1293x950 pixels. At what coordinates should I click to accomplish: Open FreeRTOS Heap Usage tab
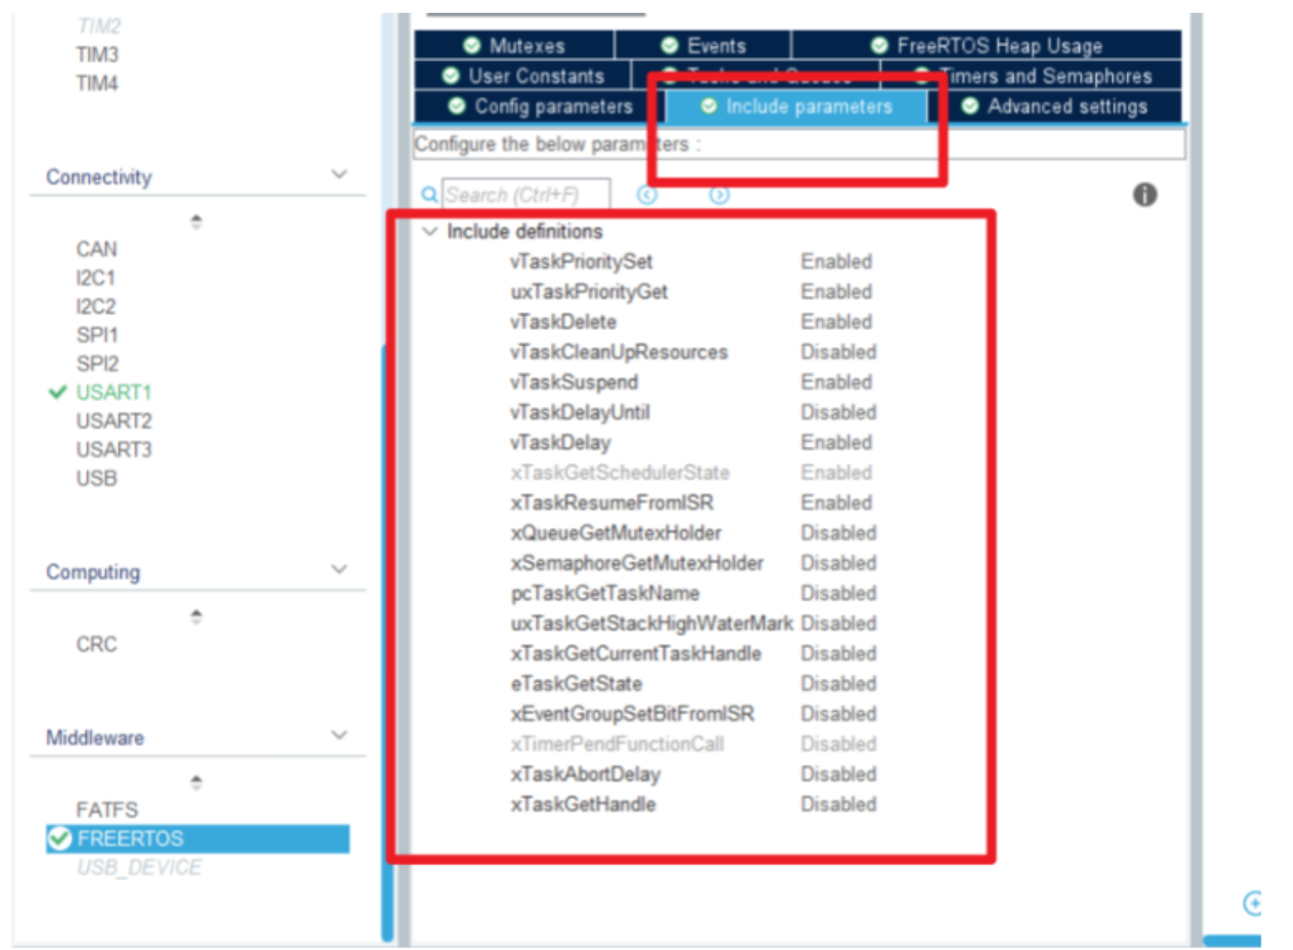click(987, 46)
